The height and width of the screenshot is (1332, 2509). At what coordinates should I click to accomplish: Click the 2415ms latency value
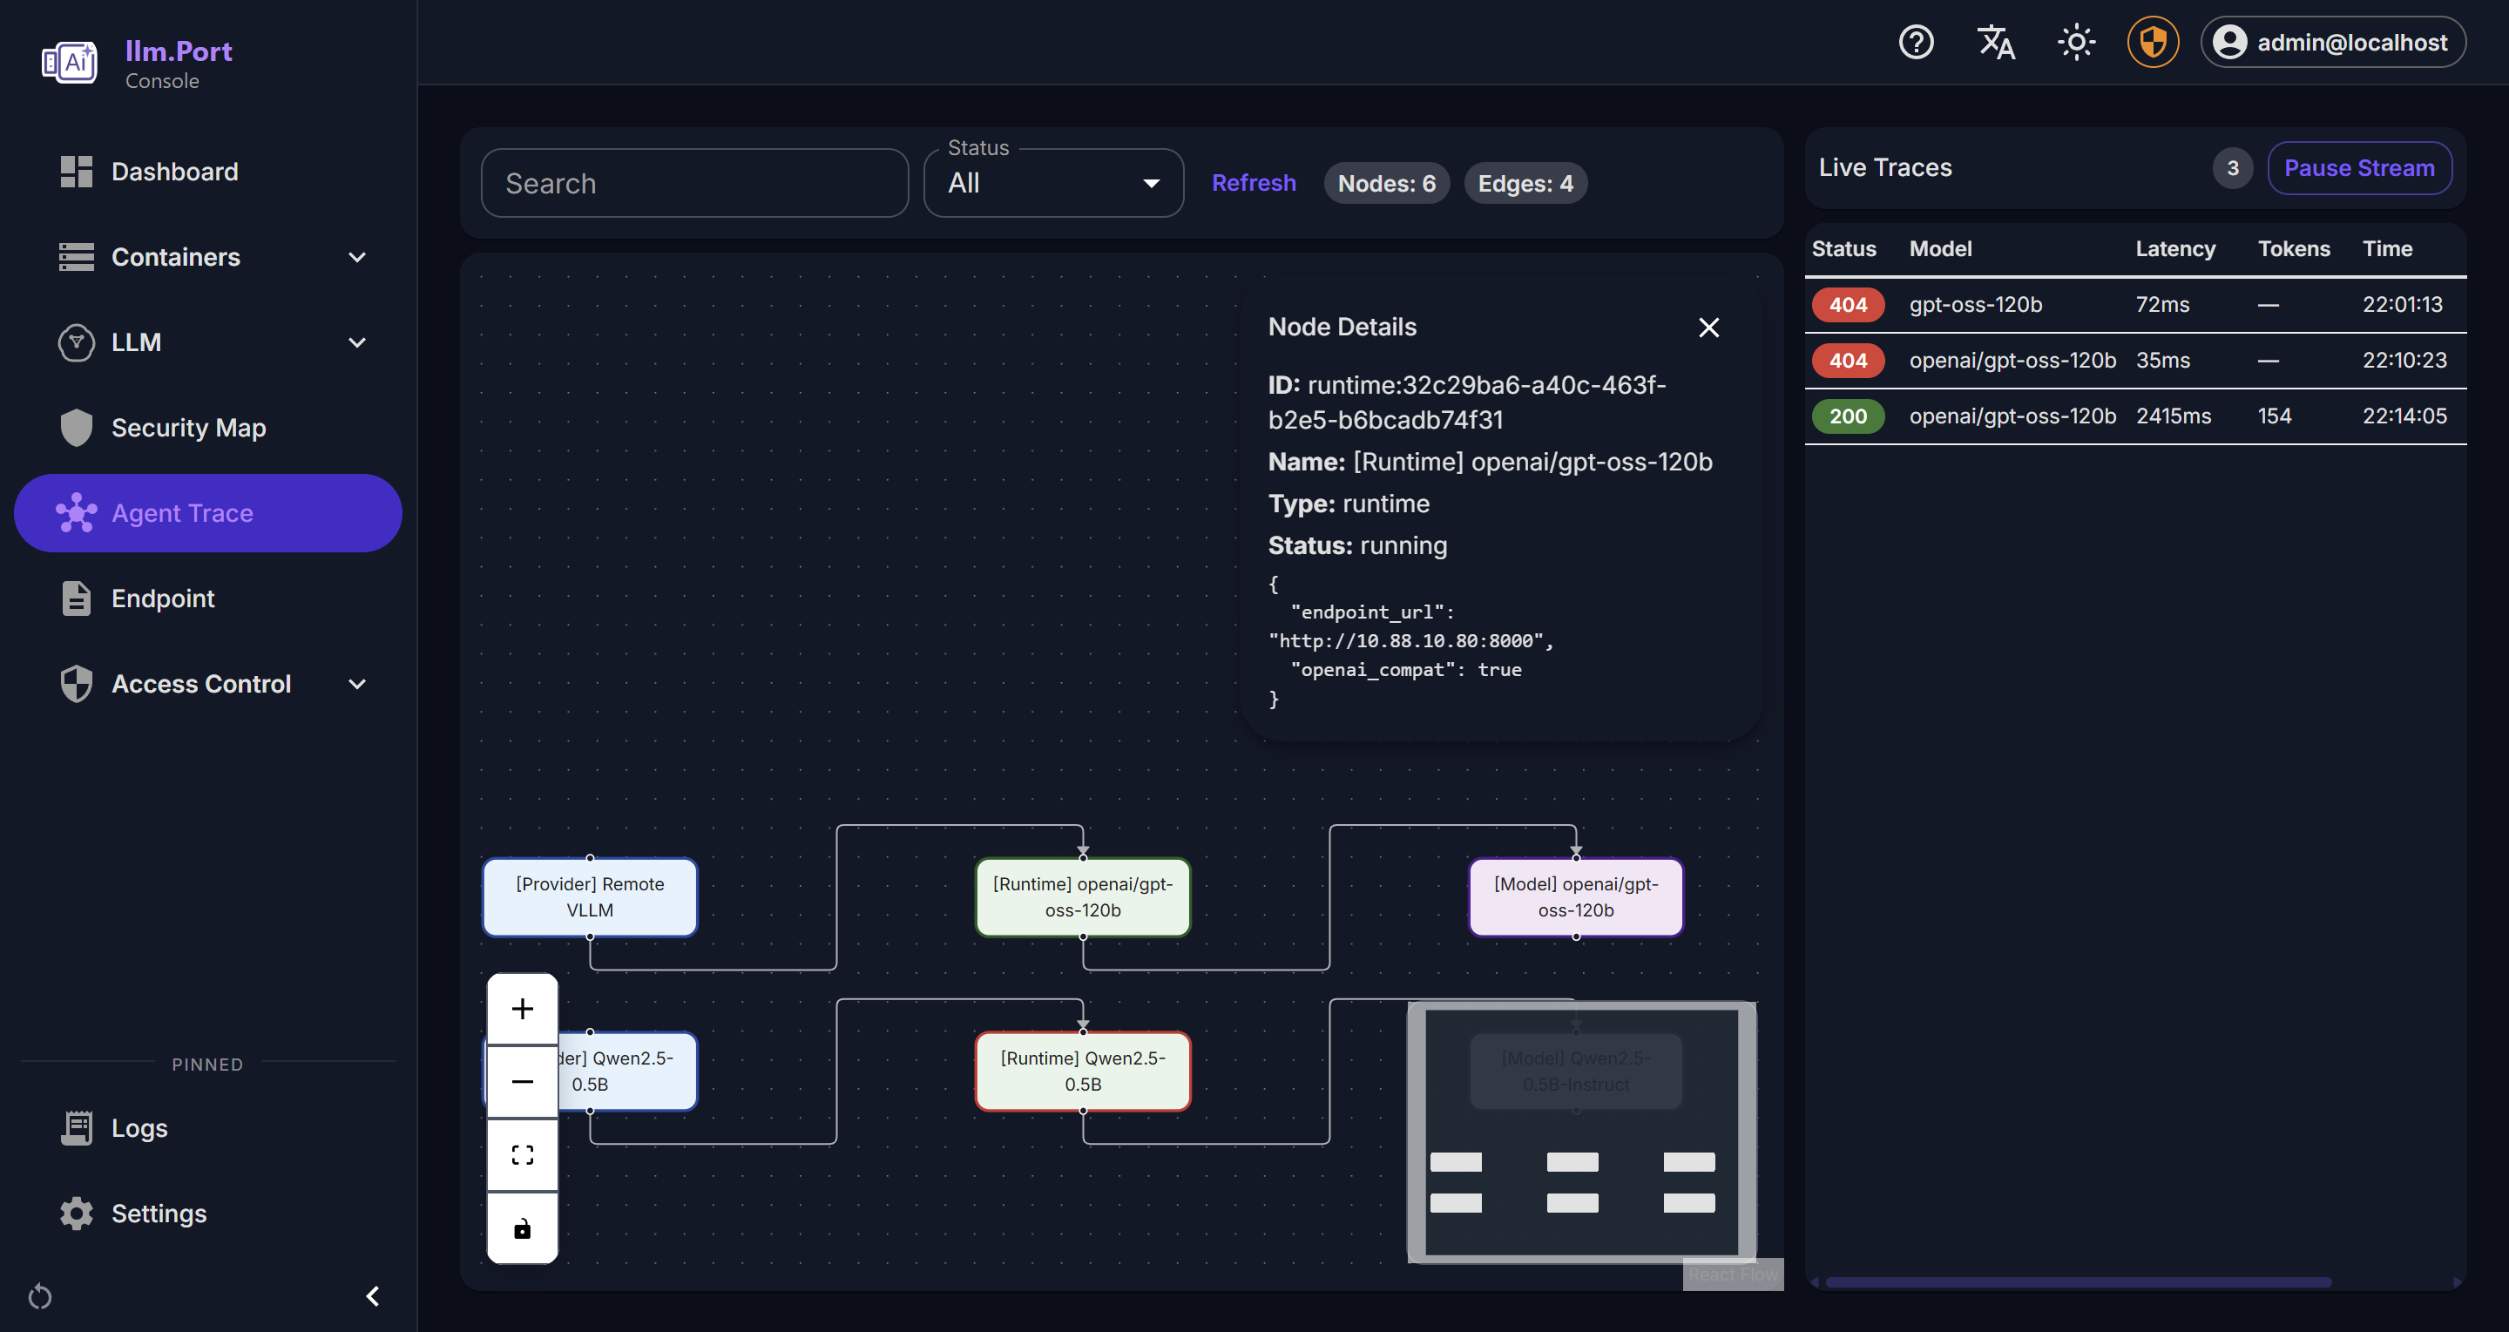pyautogui.click(x=2173, y=416)
